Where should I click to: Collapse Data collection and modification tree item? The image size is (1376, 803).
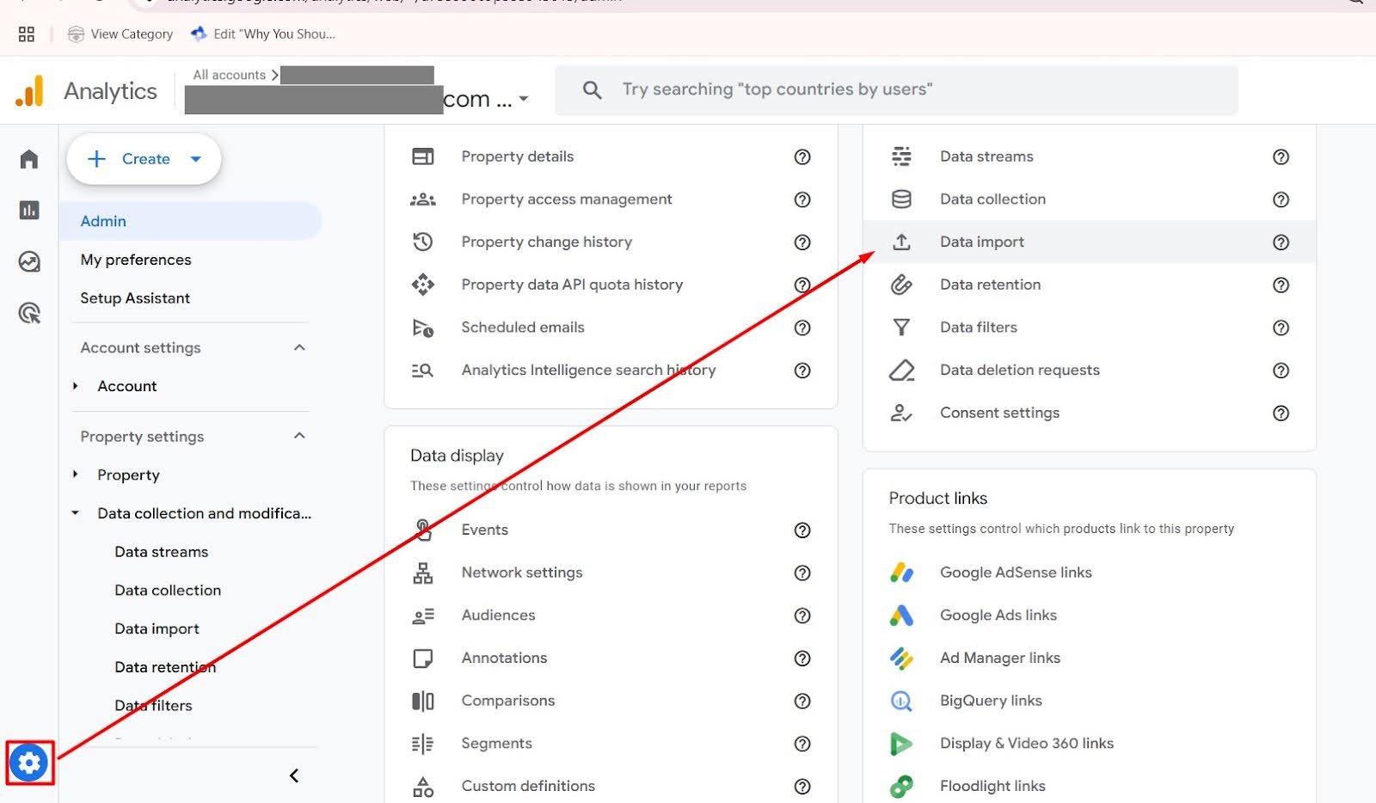(x=76, y=513)
